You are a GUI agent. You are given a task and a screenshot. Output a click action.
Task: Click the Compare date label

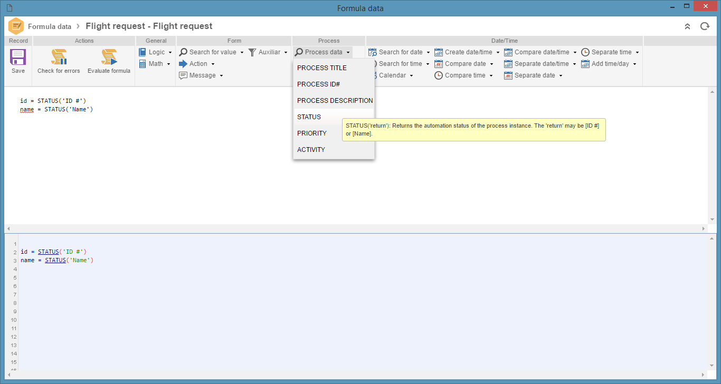click(x=466, y=64)
